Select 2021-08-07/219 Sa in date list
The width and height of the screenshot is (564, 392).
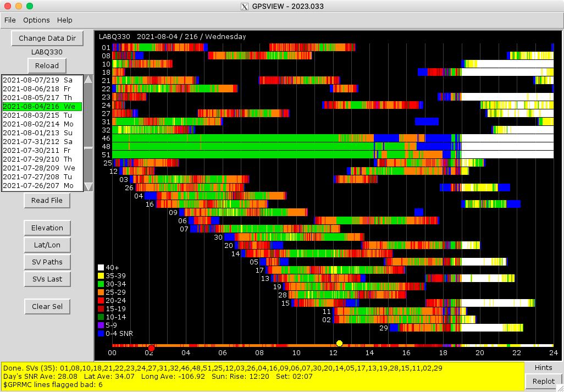[42, 80]
